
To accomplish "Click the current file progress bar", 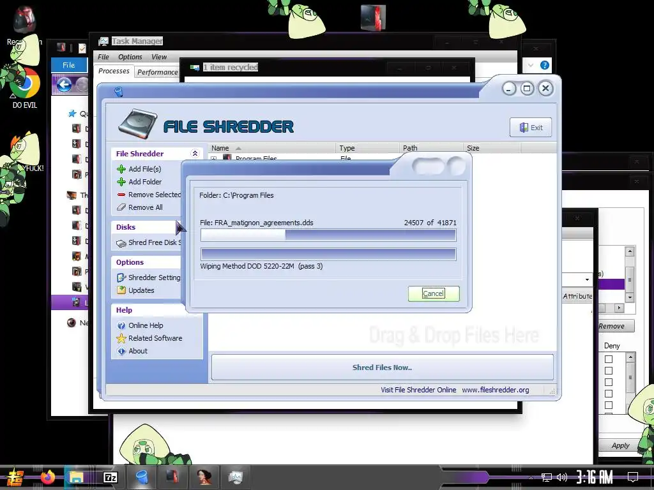I will click(x=328, y=235).
